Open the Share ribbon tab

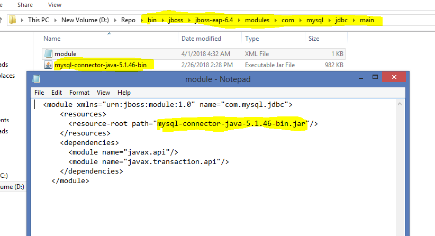(x=25, y=5)
